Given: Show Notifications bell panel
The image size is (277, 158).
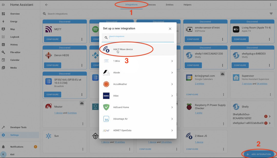Looking at the screenshot, I should click(x=3, y=147).
